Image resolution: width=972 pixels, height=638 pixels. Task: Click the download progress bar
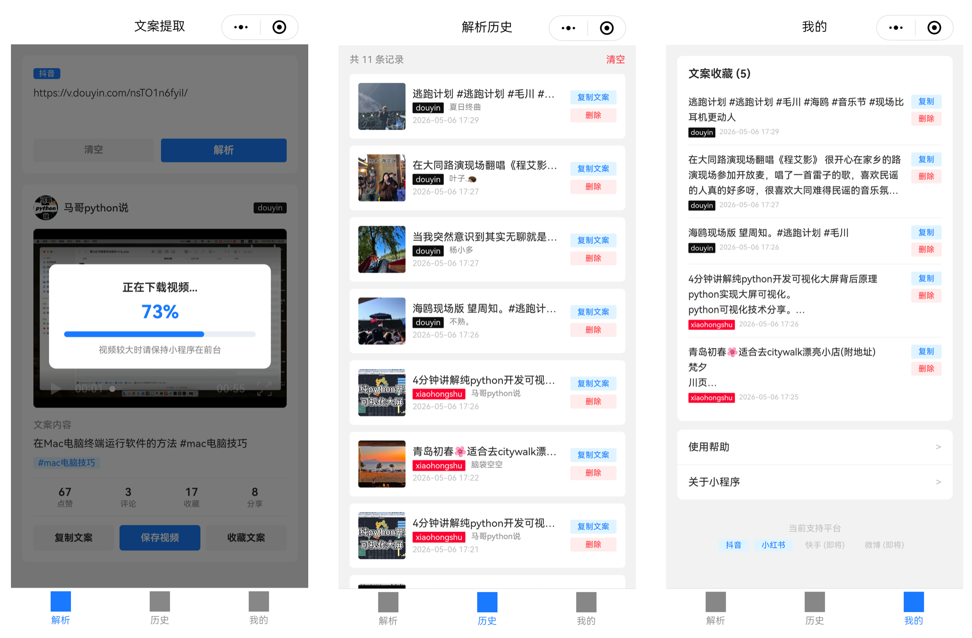click(x=160, y=334)
